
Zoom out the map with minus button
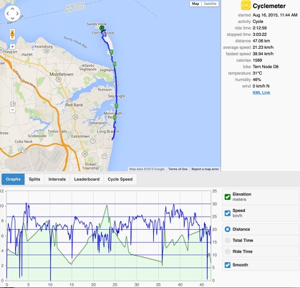[x=13, y=110]
